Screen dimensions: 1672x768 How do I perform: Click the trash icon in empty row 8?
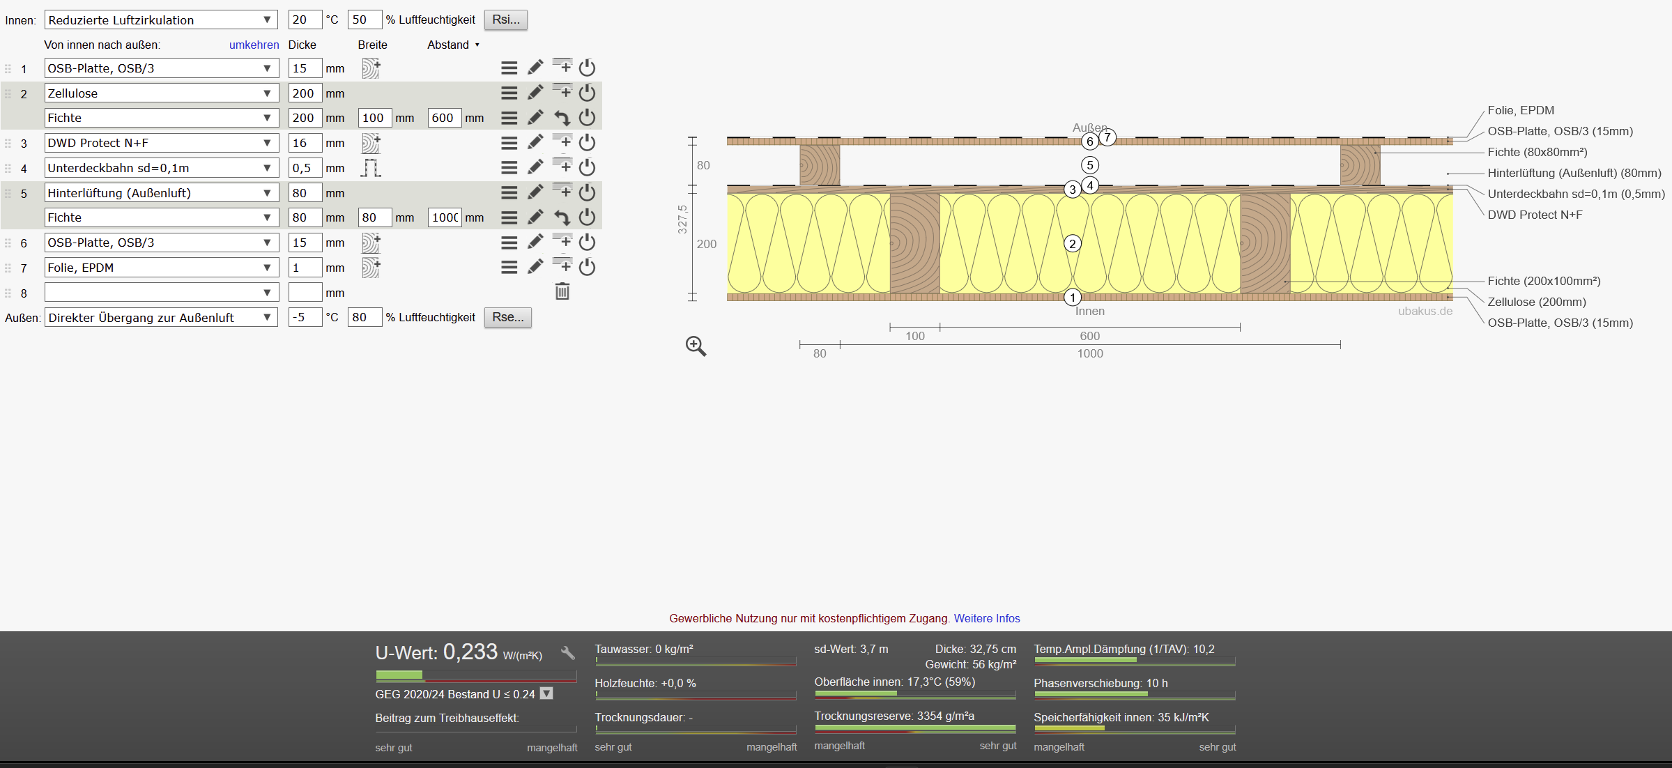[562, 292]
